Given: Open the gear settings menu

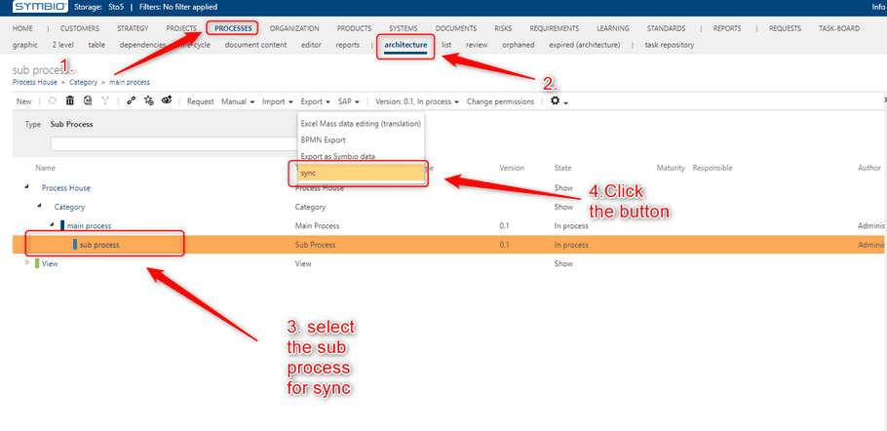Looking at the screenshot, I should pos(559,101).
